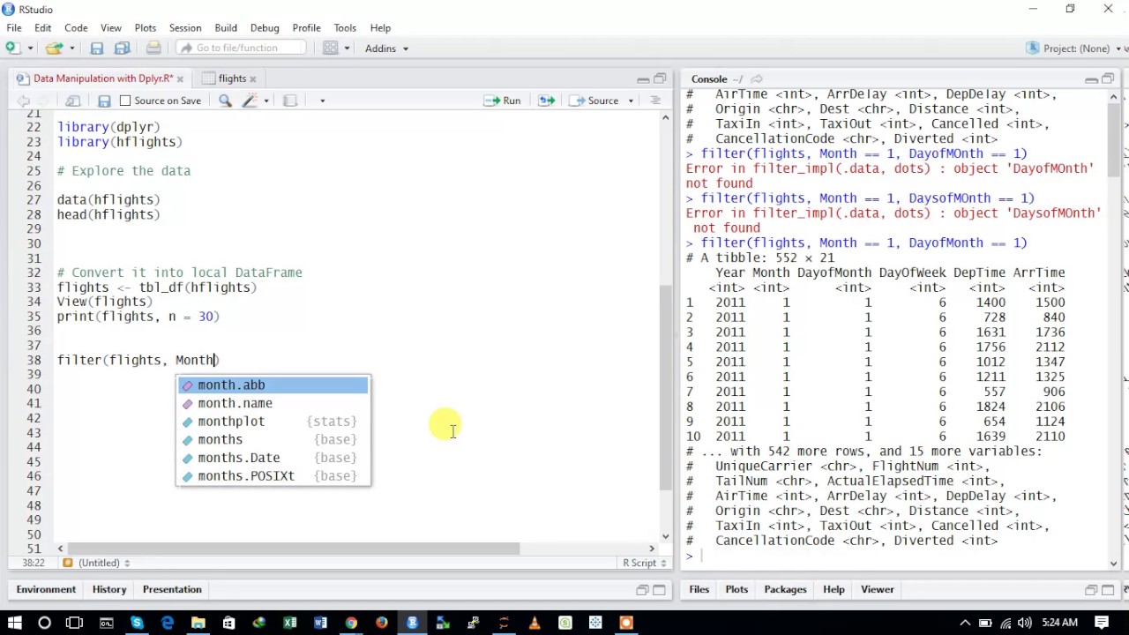
Task: Click the editor save icon
Action: pos(104,101)
